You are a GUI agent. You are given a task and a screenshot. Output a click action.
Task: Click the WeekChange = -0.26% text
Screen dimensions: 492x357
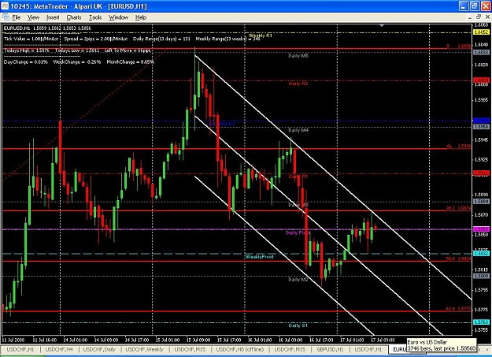(77, 62)
